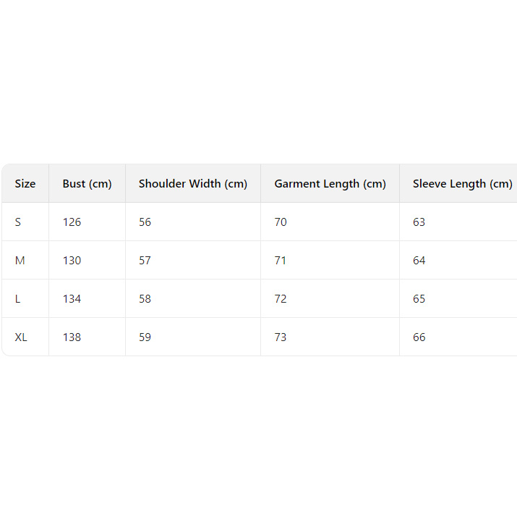Click shoulder width value 58

click(145, 299)
